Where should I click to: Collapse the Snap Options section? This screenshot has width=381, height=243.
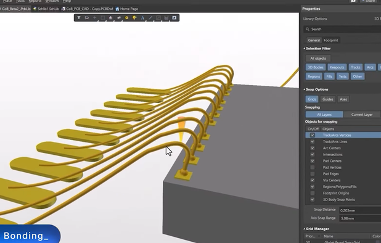[x=304, y=89]
